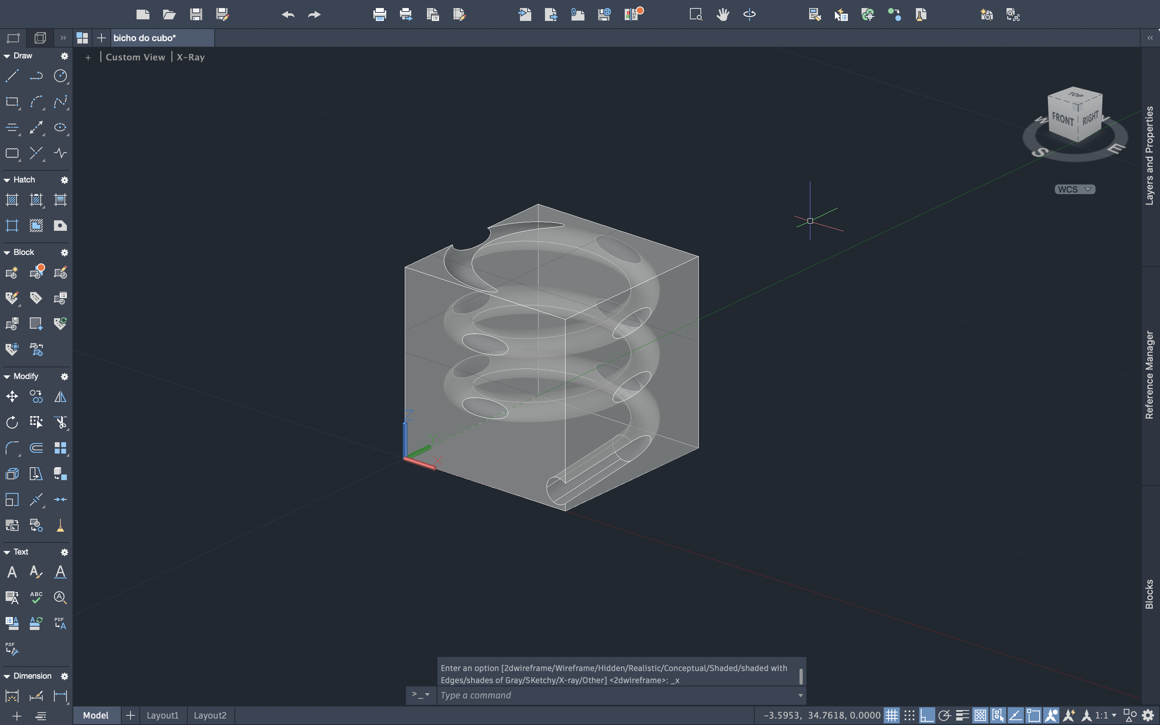Image resolution: width=1160 pixels, height=725 pixels.
Task: Select the Trim tool
Action: coord(60,422)
